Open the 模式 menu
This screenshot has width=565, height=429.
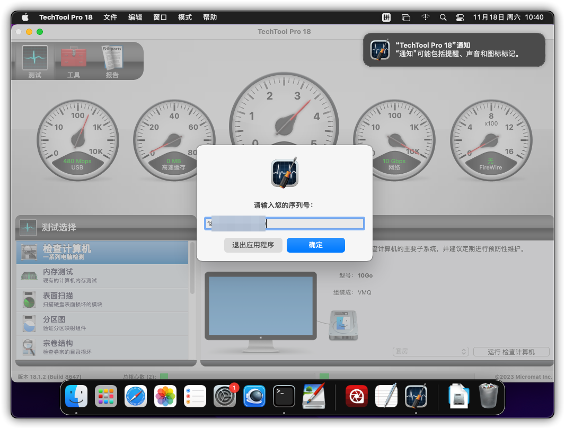(185, 17)
